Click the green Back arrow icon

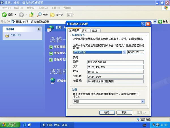(4, 15)
